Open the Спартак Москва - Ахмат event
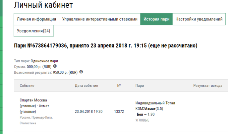The width and height of the screenshot is (234, 134). (34, 106)
